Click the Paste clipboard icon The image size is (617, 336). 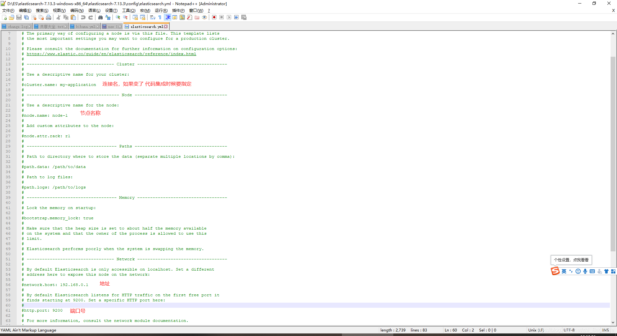point(73,17)
